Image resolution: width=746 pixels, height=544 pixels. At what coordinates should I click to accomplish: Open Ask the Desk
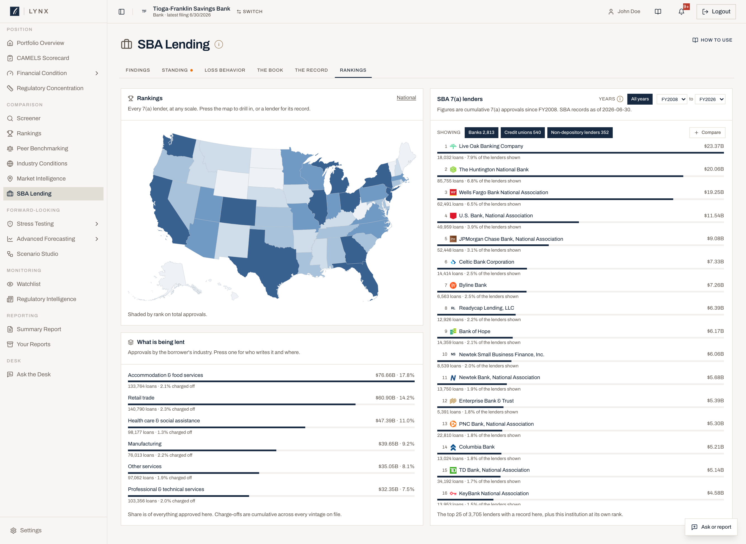(x=53, y=374)
